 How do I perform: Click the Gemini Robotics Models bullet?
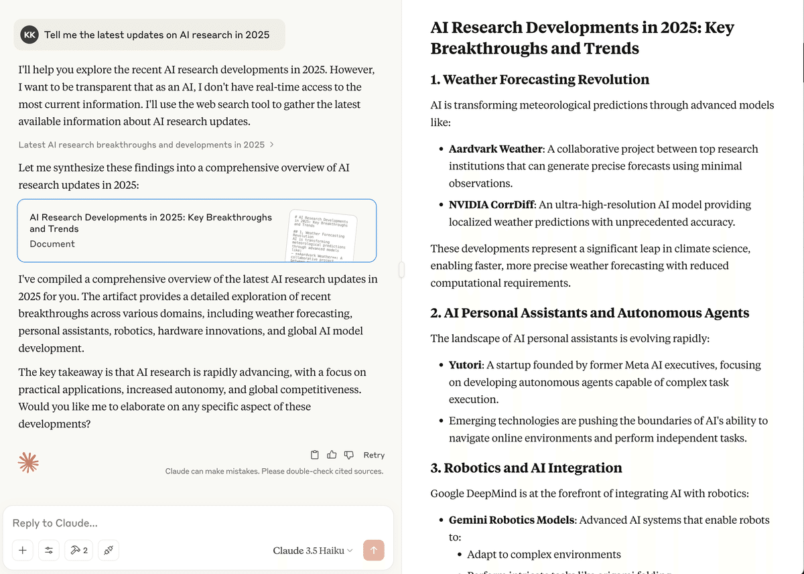click(609, 528)
